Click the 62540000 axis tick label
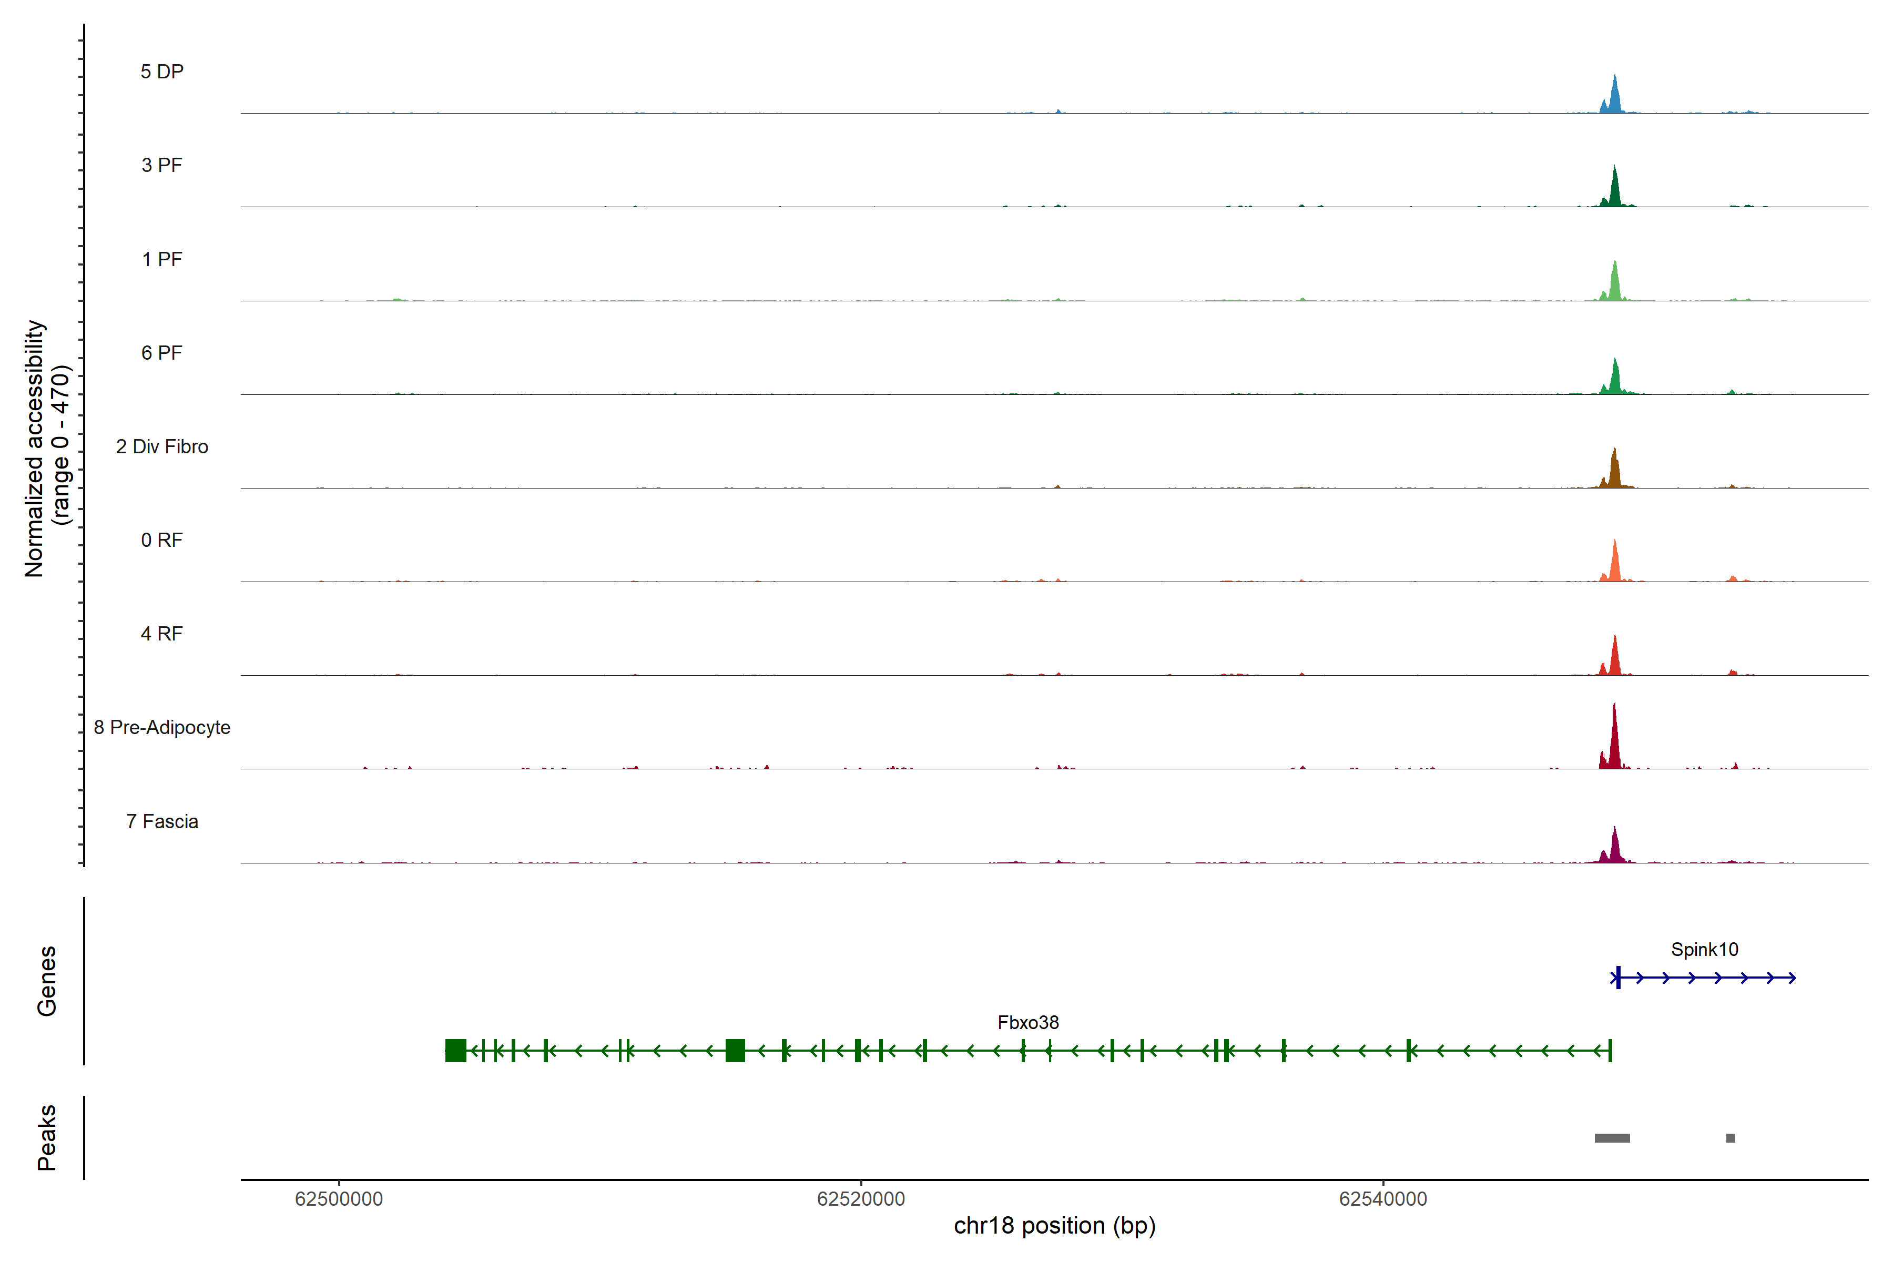Image resolution: width=1893 pixels, height=1262 pixels. tap(1383, 1199)
